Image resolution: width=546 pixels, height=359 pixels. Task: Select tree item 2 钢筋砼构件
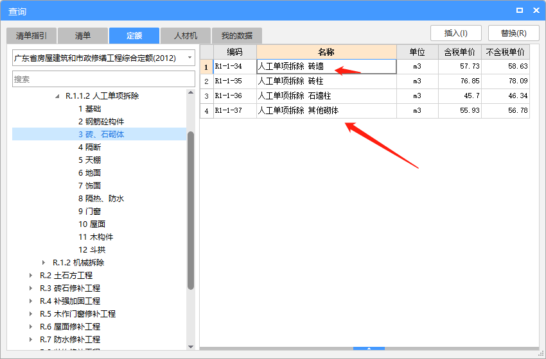(x=101, y=122)
